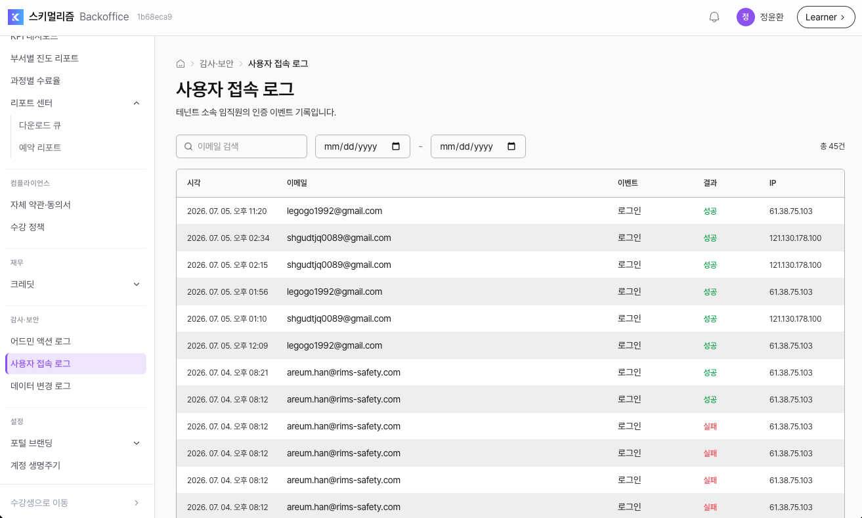Screen dimensions: 862x518
Task: Click the 결과 column header
Action: click(710, 183)
